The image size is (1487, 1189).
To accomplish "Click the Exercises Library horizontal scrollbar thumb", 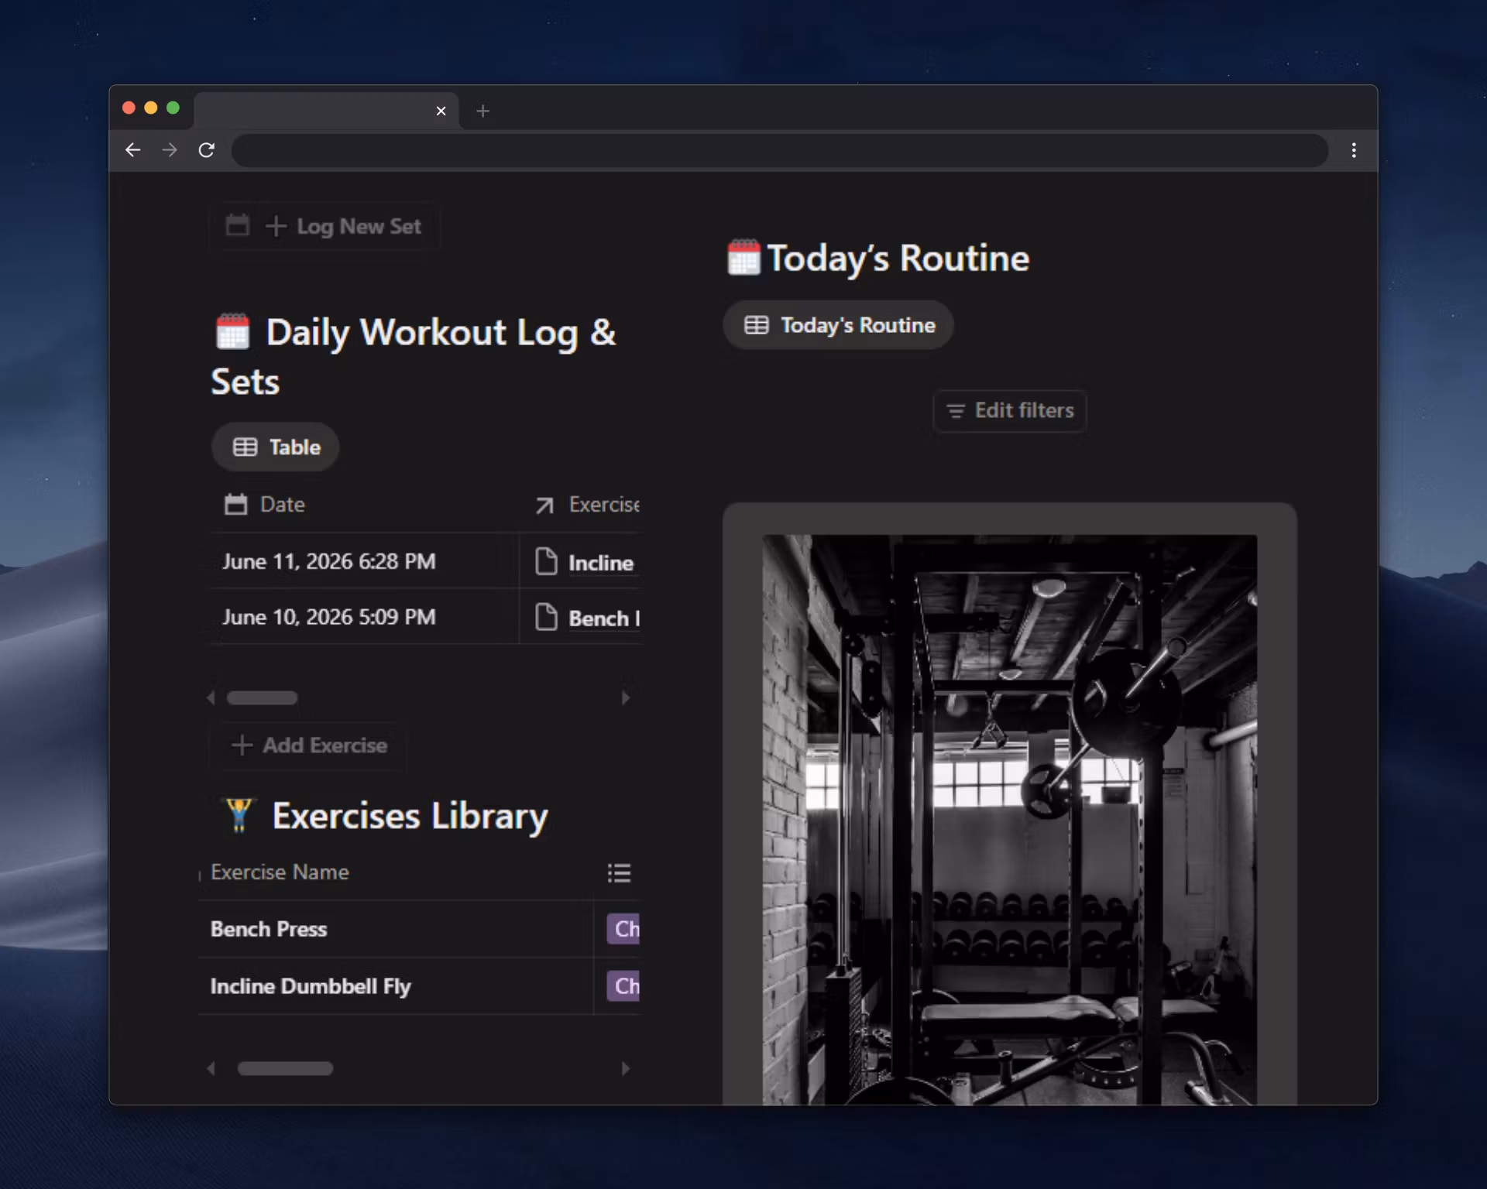I will [x=285, y=1069].
